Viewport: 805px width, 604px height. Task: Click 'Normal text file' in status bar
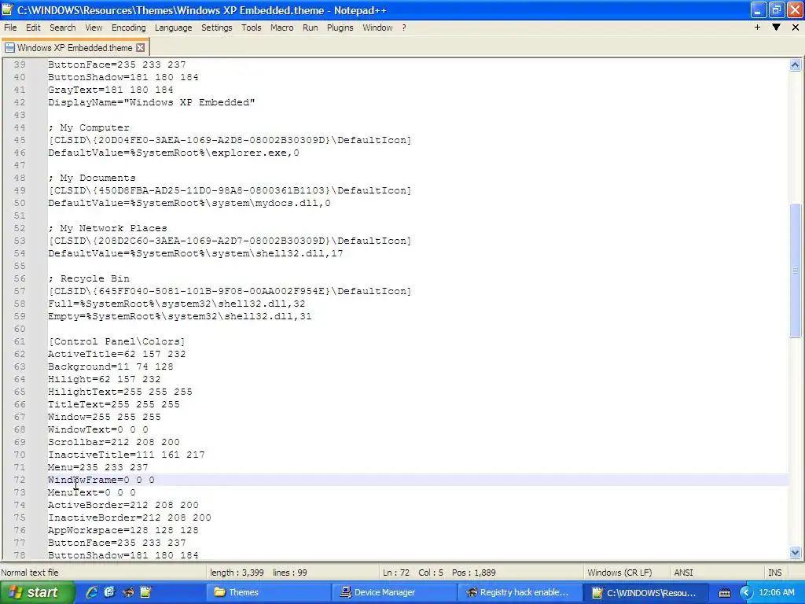[30, 573]
